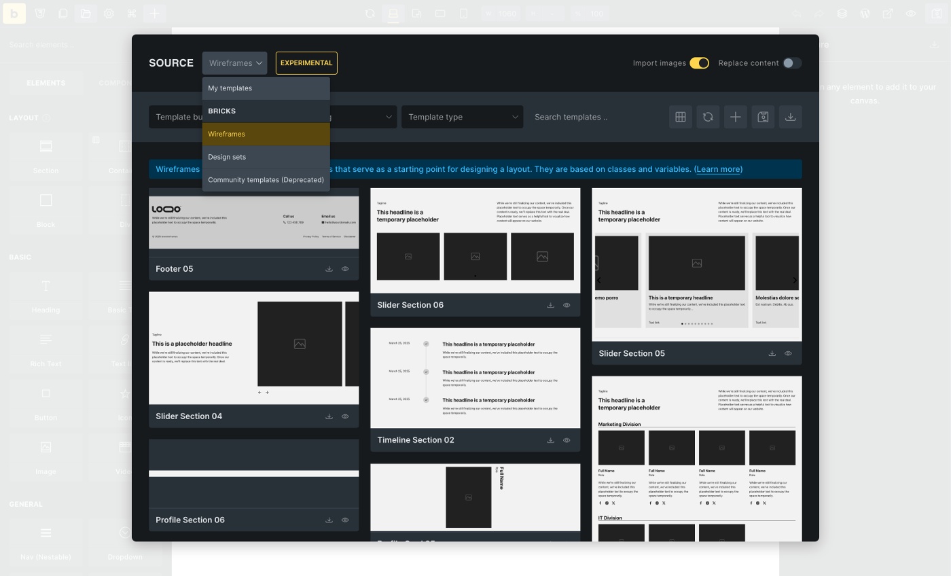The image size is (951, 576).
Task: Toggle the template grid layout icon
Action: pos(680,117)
